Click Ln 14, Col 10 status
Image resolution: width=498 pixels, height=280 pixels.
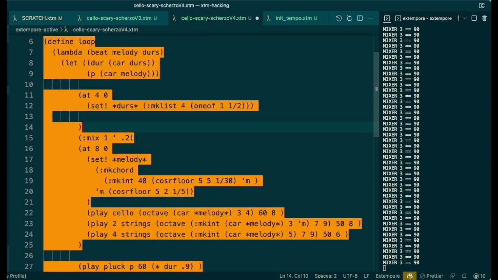coord(294,276)
